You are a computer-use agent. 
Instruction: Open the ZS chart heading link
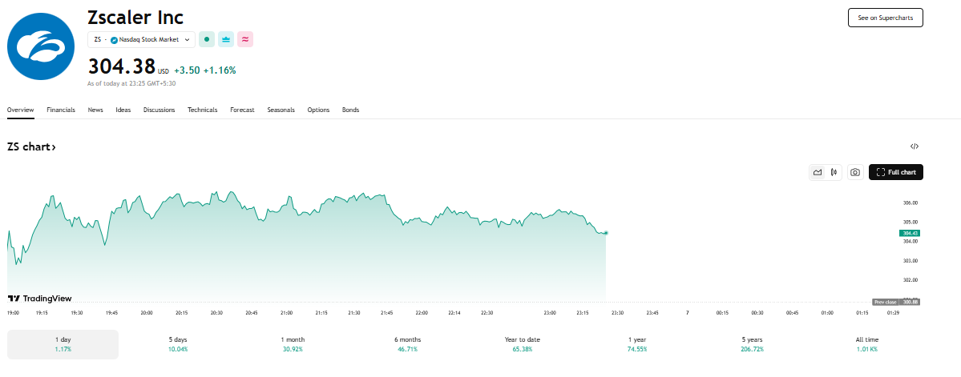[32, 147]
